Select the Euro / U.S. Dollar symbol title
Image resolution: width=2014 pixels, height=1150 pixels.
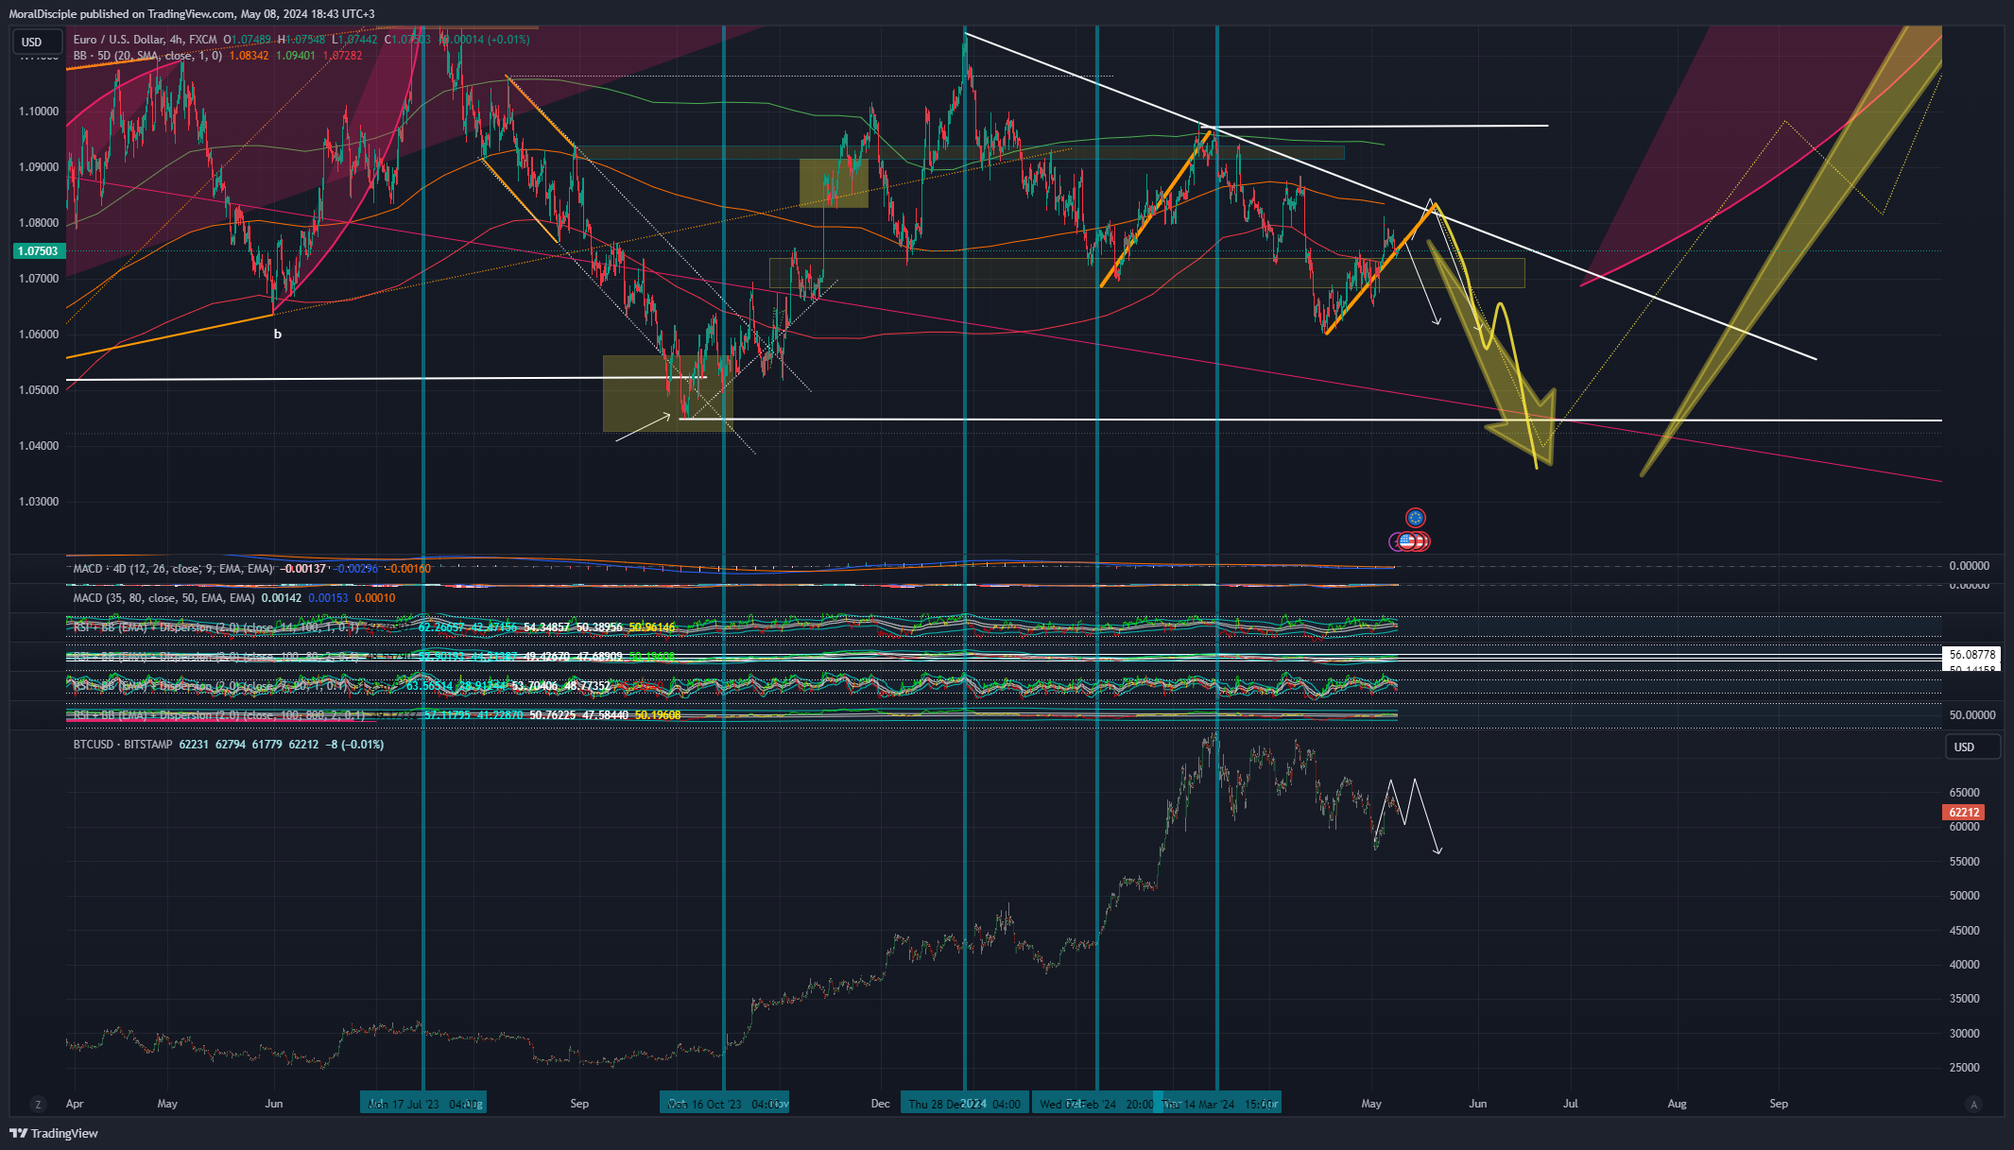tap(145, 40)
